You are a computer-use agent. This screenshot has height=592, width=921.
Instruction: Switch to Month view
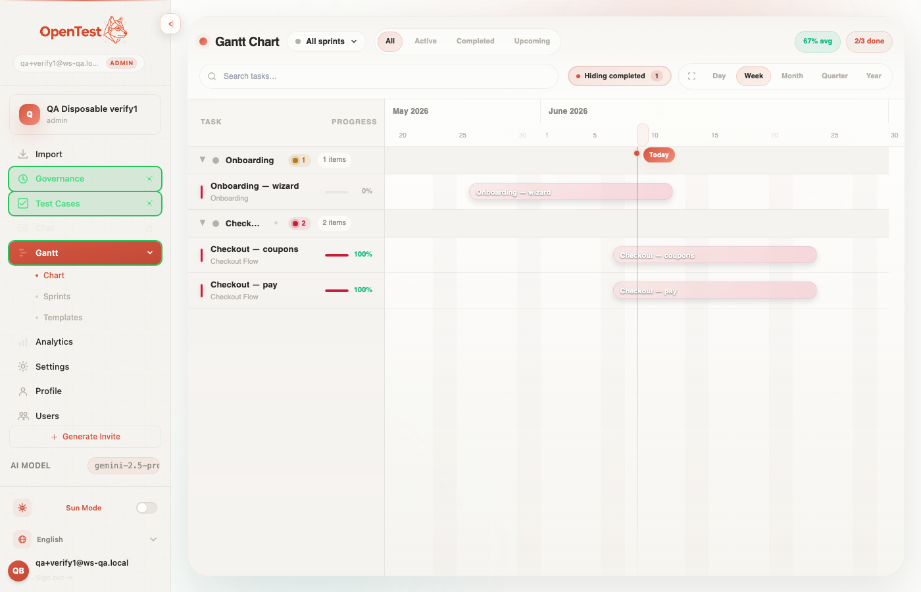pos(792,76)
